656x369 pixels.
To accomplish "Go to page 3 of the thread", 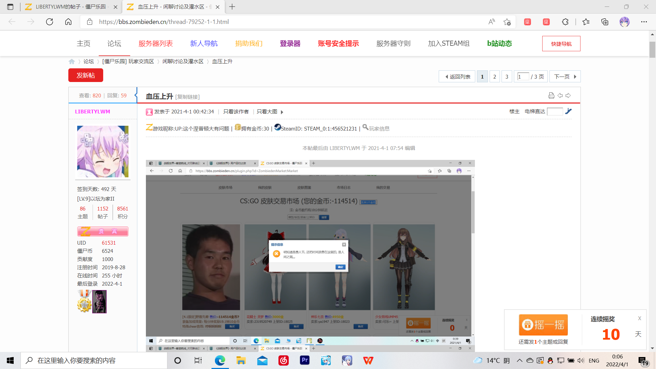I will 507,77.
